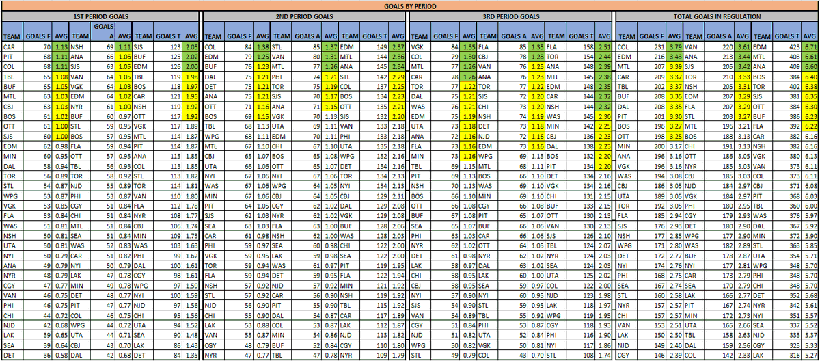The image size is (820, 361).
Task: Click GOALS A column header in 1st period section
Action: tap(102, 31)
